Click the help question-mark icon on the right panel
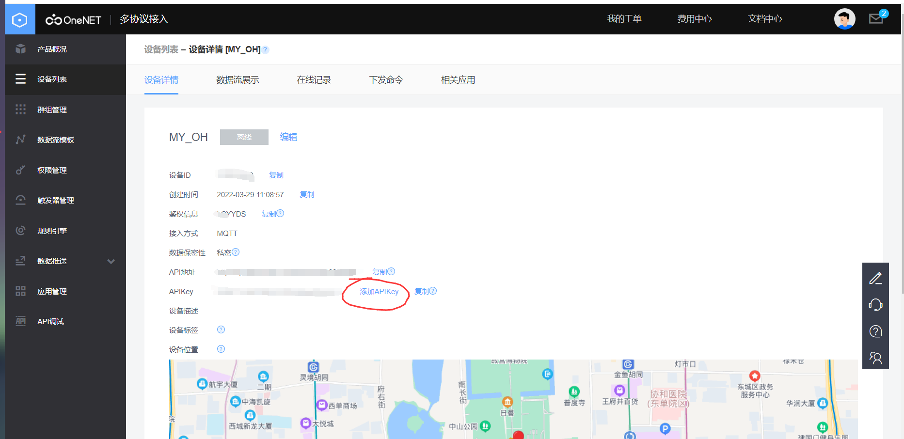This screenshot has height=439, width=904. [x=875, y=331]
